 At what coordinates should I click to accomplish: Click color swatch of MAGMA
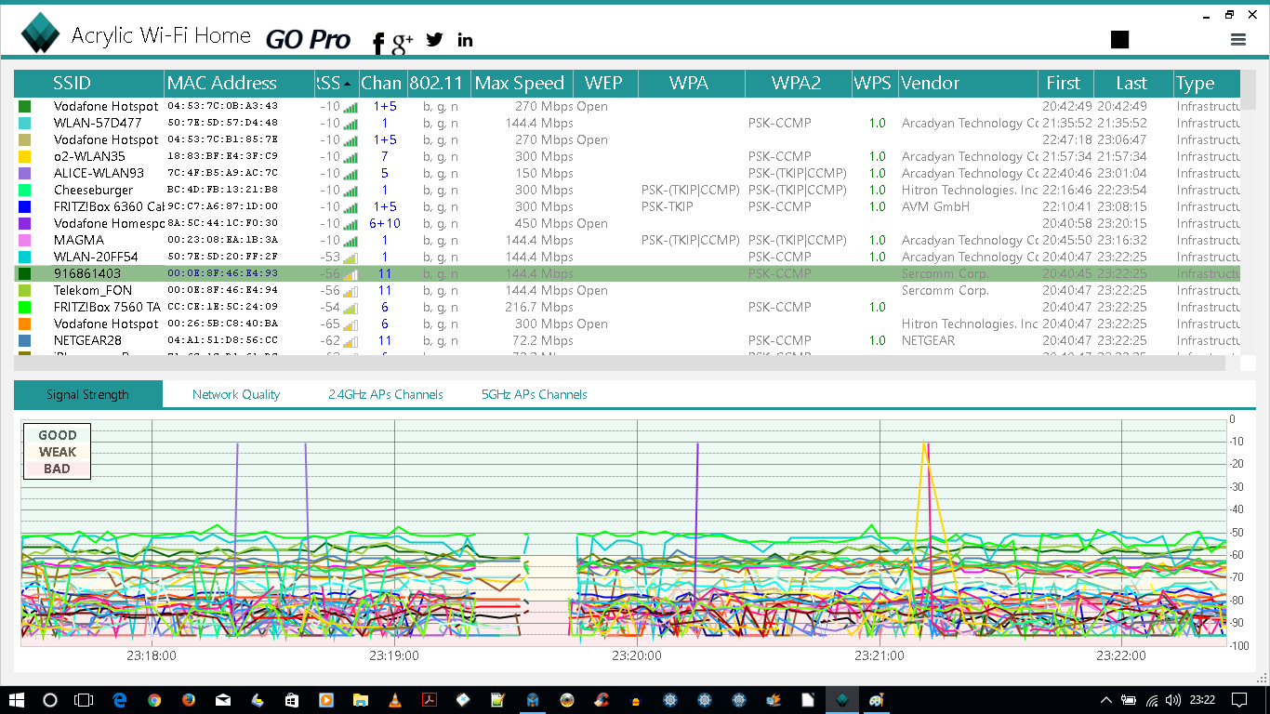tap(24, 240)
